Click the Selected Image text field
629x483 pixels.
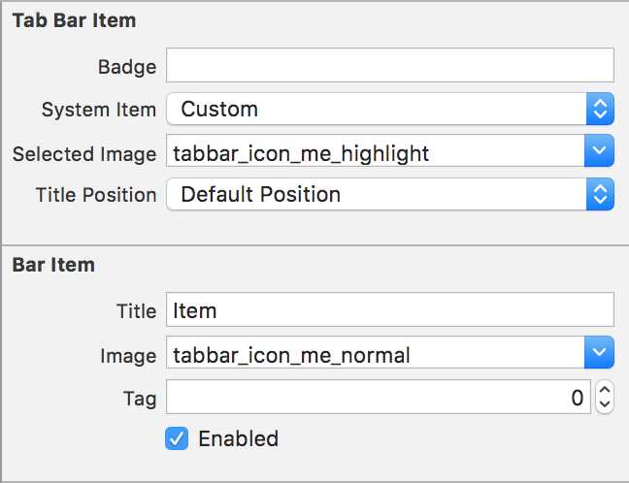click(x=375, y=152)
